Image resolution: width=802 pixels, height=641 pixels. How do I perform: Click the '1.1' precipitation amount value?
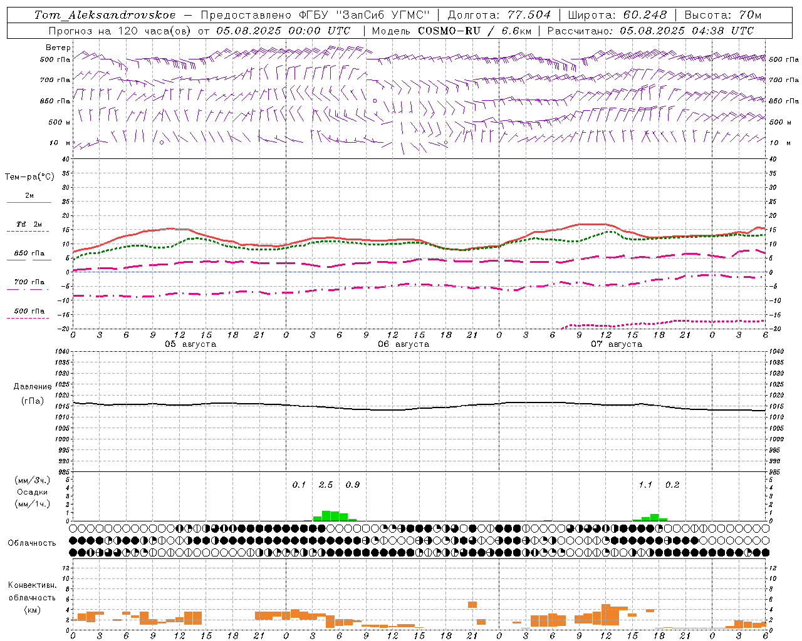(x=645, y=485)
